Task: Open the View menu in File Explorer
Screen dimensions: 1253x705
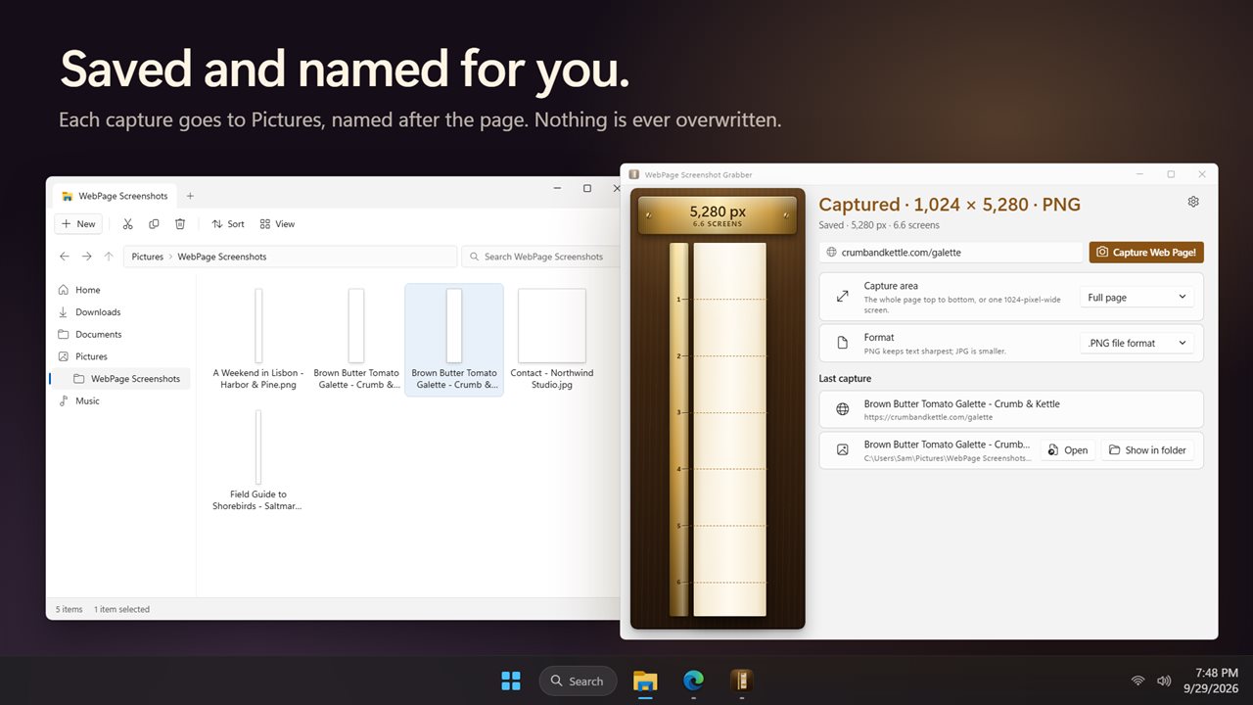Action: (x=277, y=224)
